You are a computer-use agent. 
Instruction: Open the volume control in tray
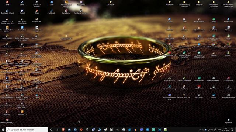click(212, 129)
